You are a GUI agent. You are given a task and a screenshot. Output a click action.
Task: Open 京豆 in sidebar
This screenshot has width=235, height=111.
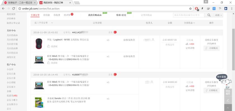[x=9, y=109]
